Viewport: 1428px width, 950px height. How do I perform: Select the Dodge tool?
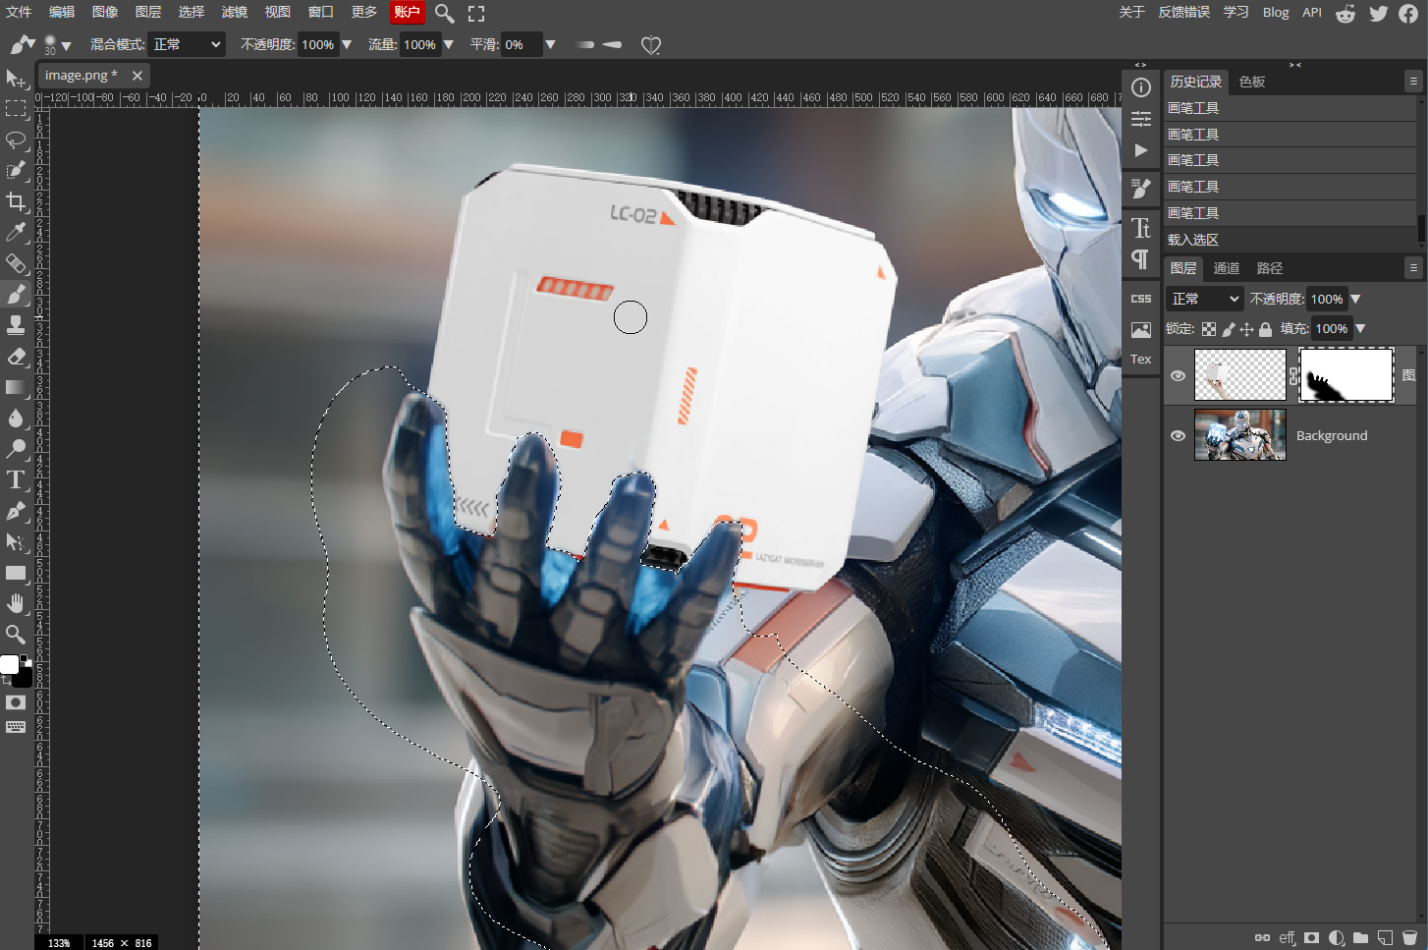16,449
